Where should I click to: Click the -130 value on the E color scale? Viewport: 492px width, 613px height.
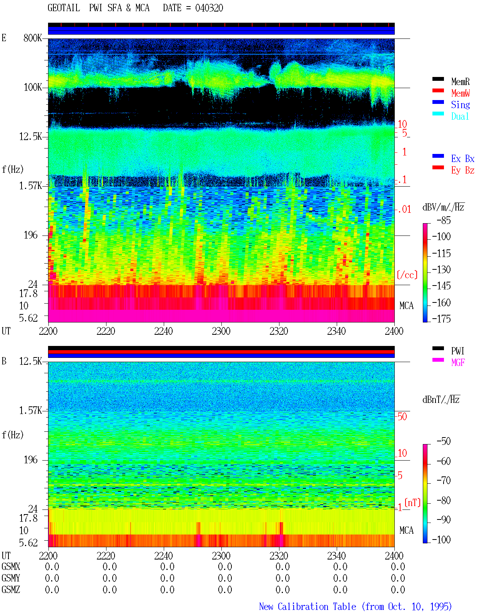pos(441,270)
